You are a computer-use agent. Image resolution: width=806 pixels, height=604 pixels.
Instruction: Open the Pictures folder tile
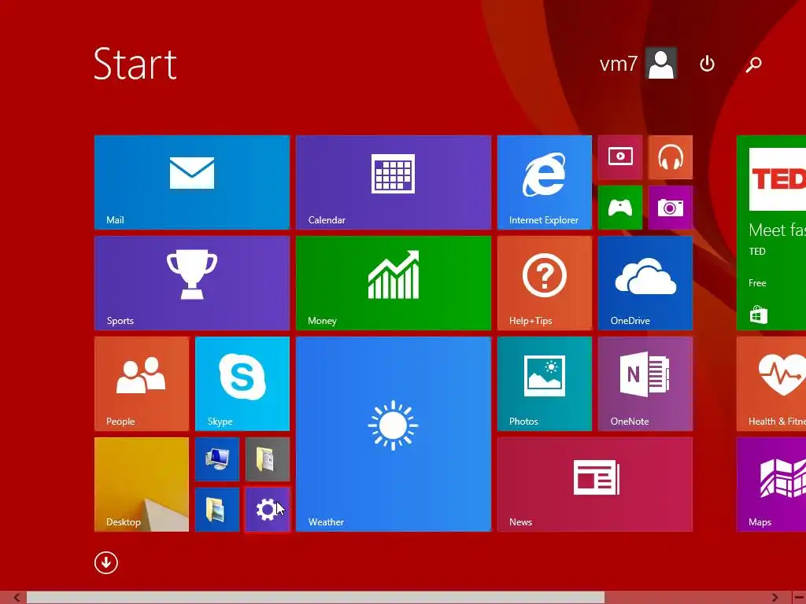click(x=217, y=510)
